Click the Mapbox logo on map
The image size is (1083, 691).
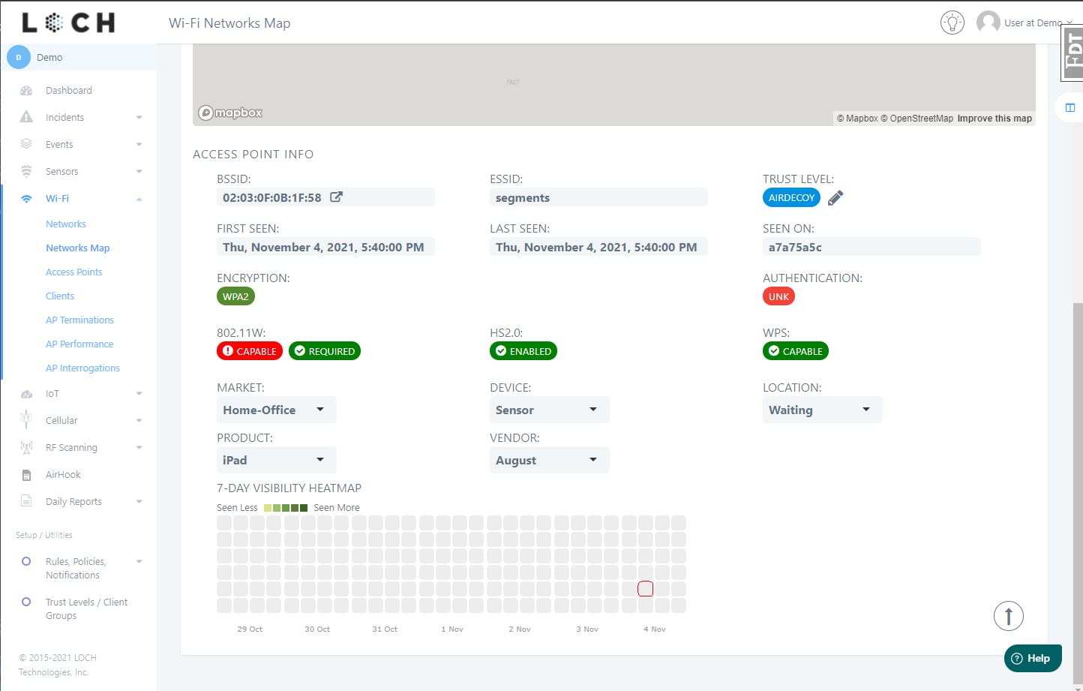pyautogui.click(x=230, y=113)
